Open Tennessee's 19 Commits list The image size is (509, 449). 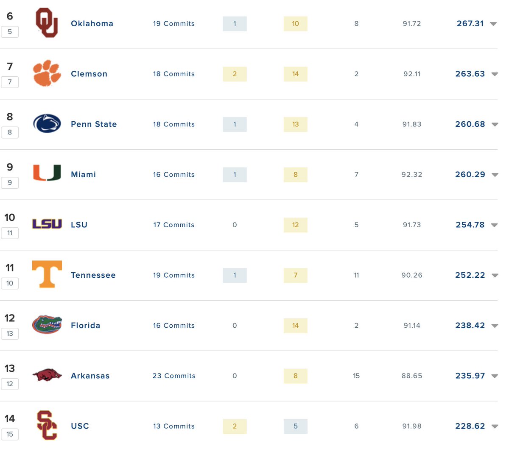coord(174,275)
